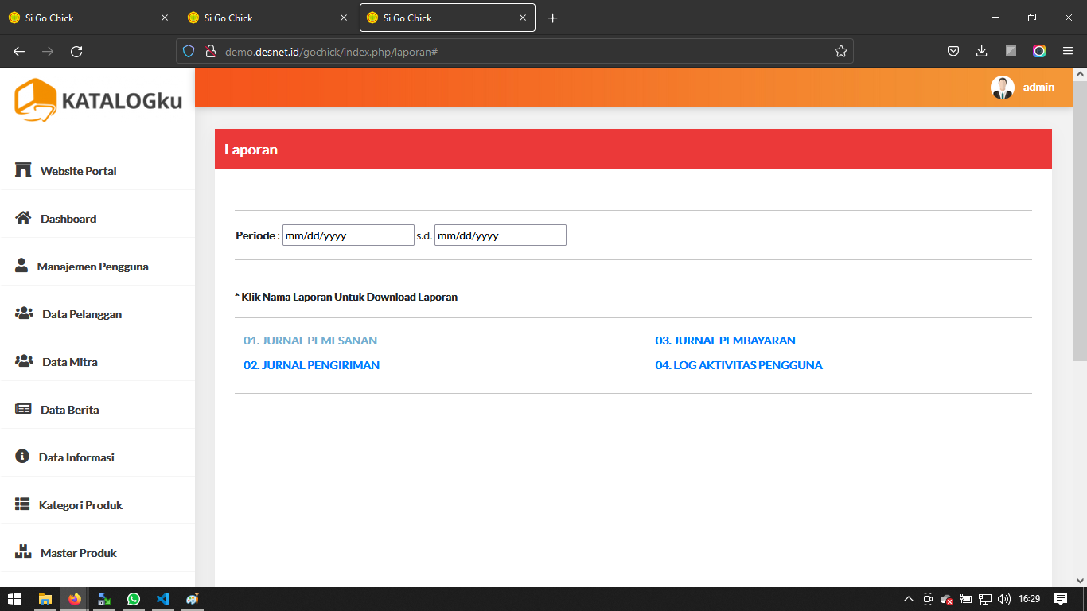Viewport: 1087px width, 611px height.
Task: Download 03. Jurnal Pembayaran report
Action: tap(725, 341)
